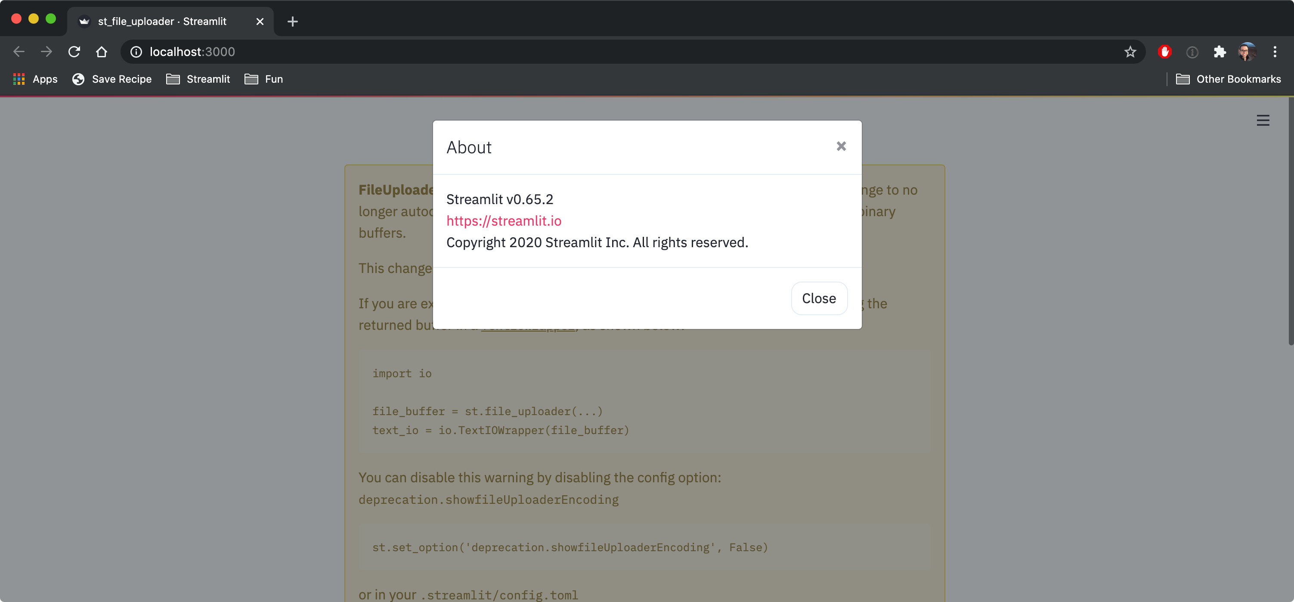Click the Close button in About dialog
This screenshot has width=1294, height=602.
point(819,298)
